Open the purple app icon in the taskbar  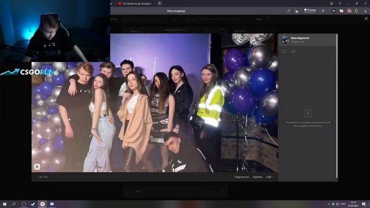tap(51, 204)
